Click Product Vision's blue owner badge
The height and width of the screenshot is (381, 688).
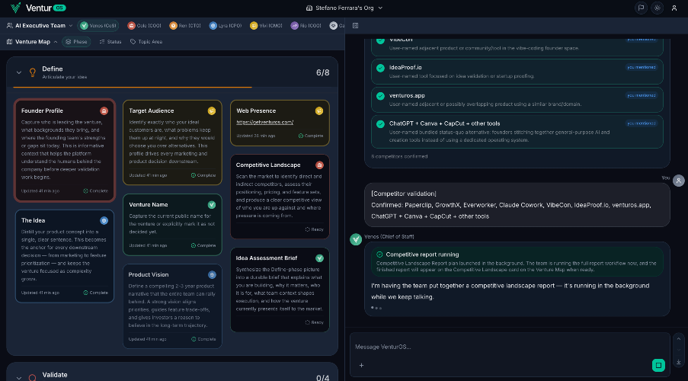tap(212, 275)
